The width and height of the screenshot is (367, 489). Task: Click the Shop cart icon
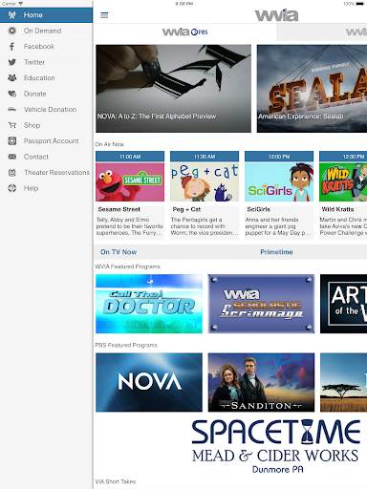click(12, 125)
